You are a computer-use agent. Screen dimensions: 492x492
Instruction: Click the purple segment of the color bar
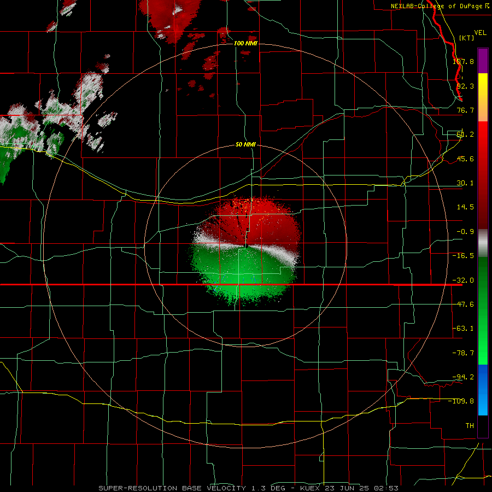[483, 61]
